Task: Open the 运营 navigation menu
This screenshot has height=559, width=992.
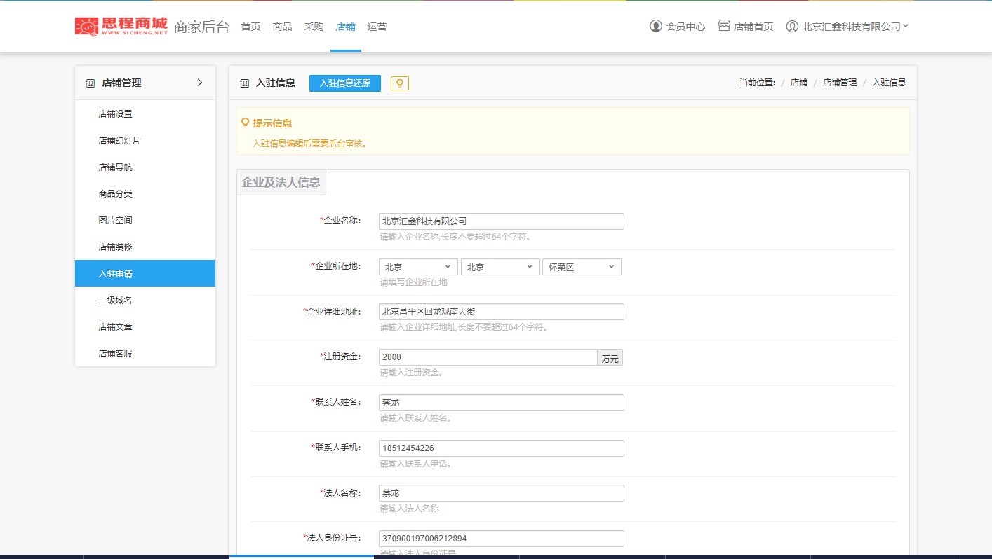Action: [377, 27]
